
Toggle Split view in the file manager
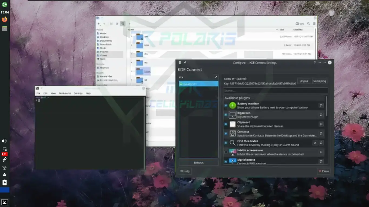click(300, 24)
